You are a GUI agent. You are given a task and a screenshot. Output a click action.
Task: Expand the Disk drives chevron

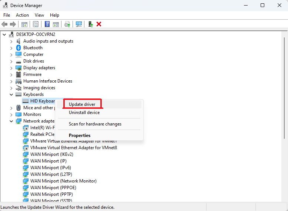click(x=11, y=61)
